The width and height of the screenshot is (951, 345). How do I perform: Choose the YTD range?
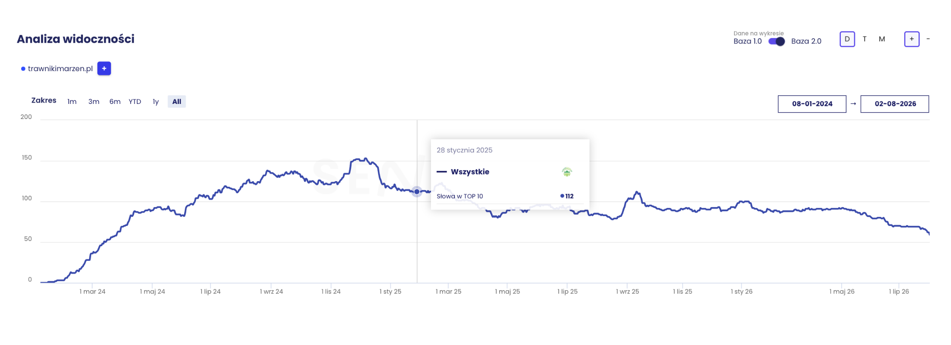point(135,102)
